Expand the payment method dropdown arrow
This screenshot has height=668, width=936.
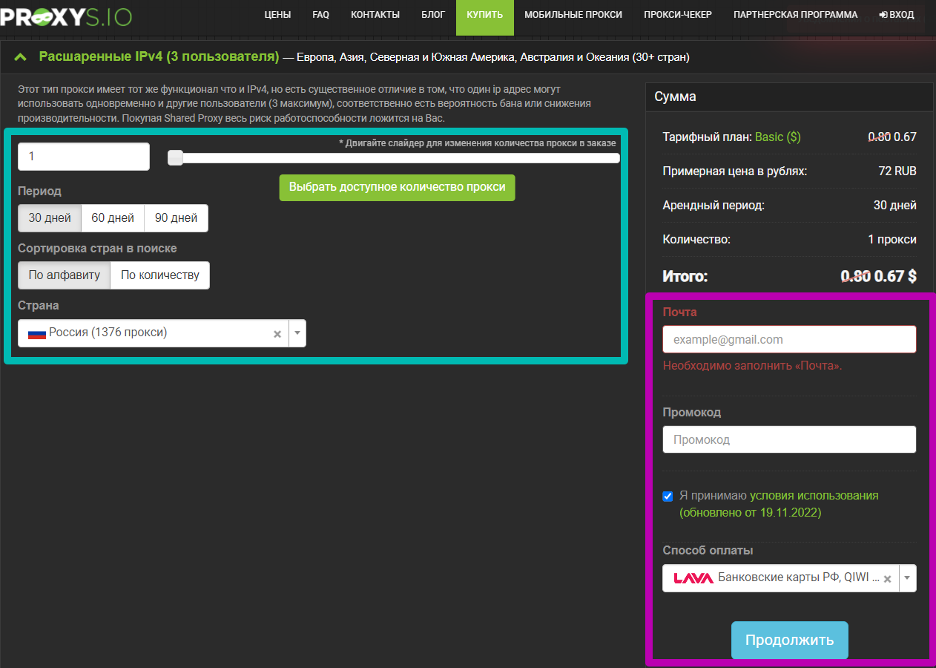point(907,578)
